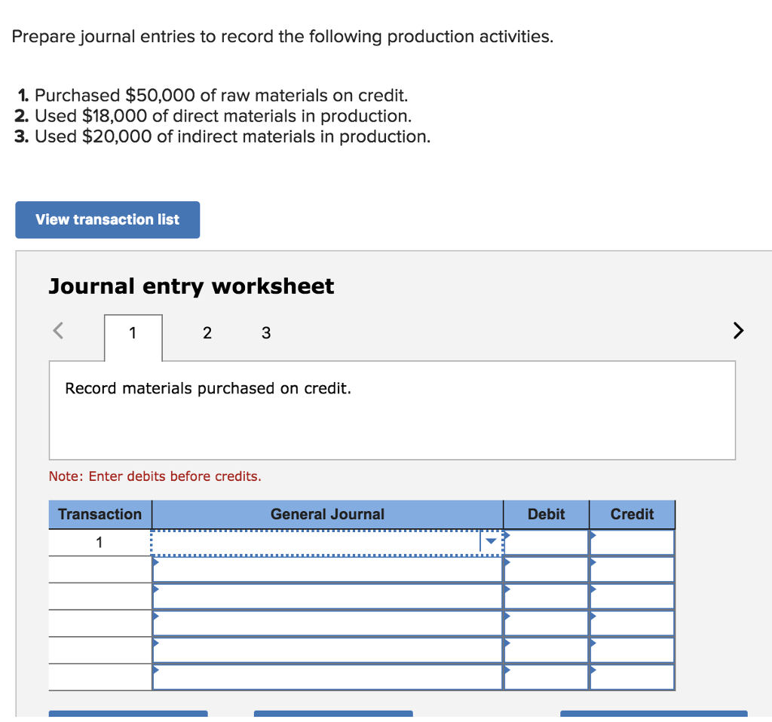Click the left chevron to go back
The image size is (772, 722).
click(57, 330)
